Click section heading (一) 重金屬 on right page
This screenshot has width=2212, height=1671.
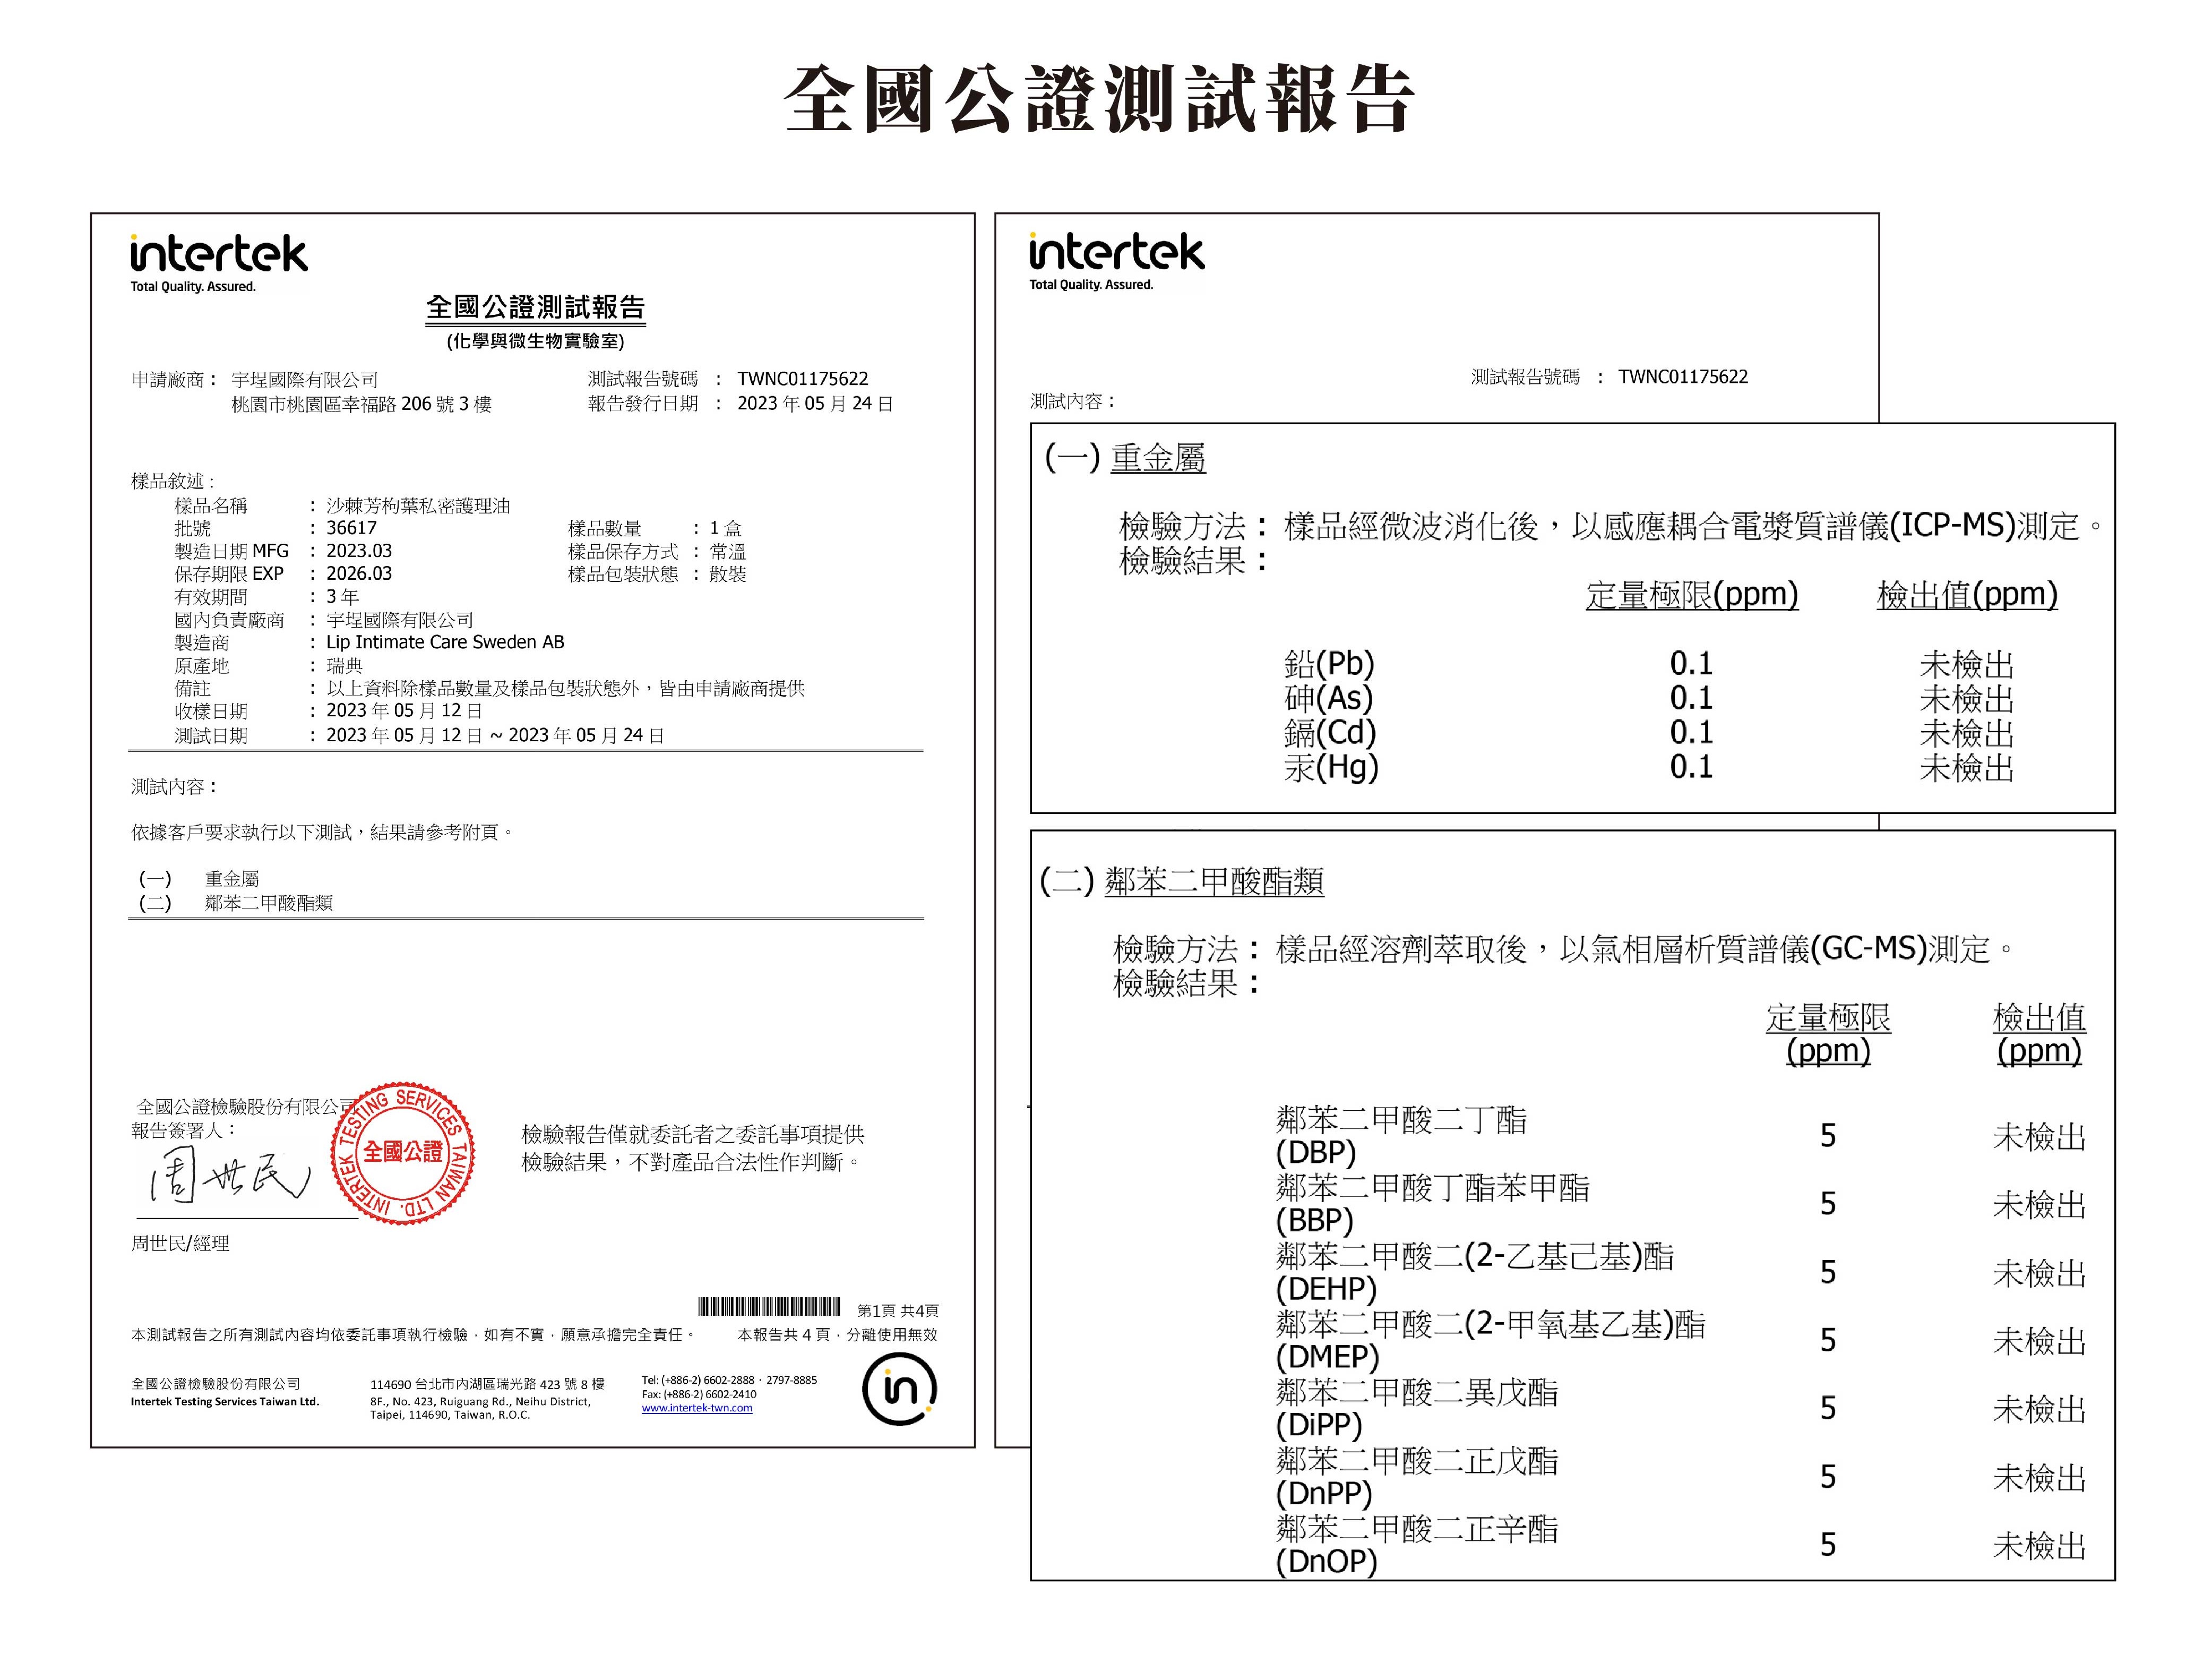1125,458
